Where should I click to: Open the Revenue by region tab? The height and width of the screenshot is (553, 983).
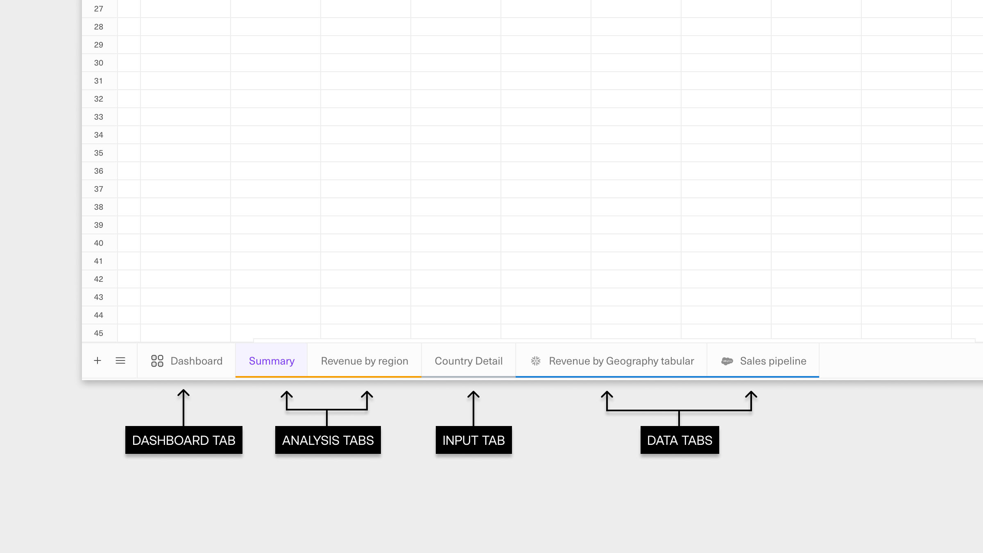365,361
